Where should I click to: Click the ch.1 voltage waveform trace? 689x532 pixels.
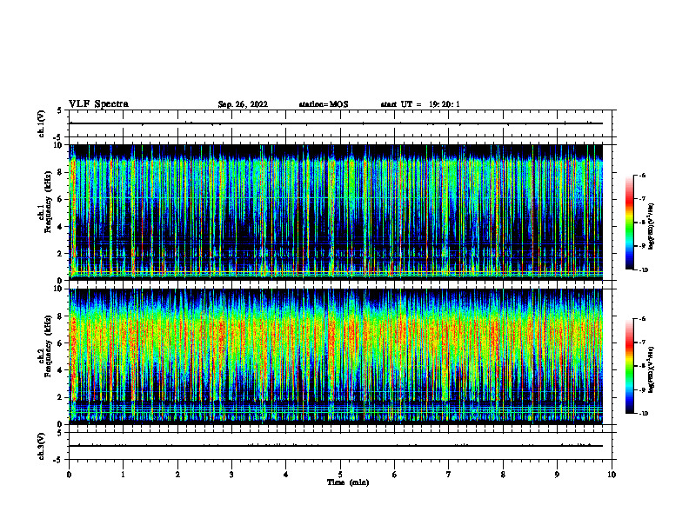(x=336, y=123)
